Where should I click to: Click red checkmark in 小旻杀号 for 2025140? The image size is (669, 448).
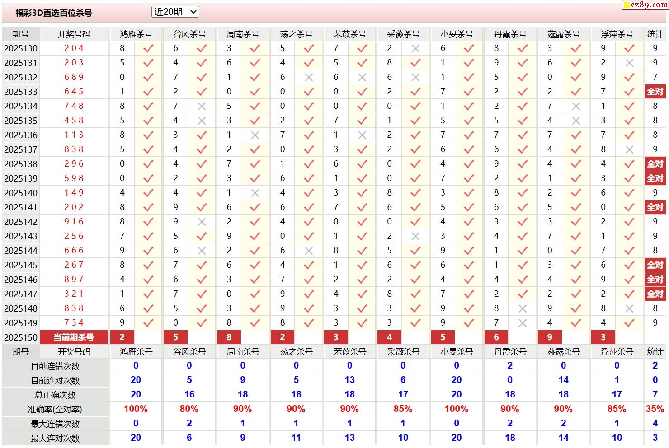(x=469, y=193)
